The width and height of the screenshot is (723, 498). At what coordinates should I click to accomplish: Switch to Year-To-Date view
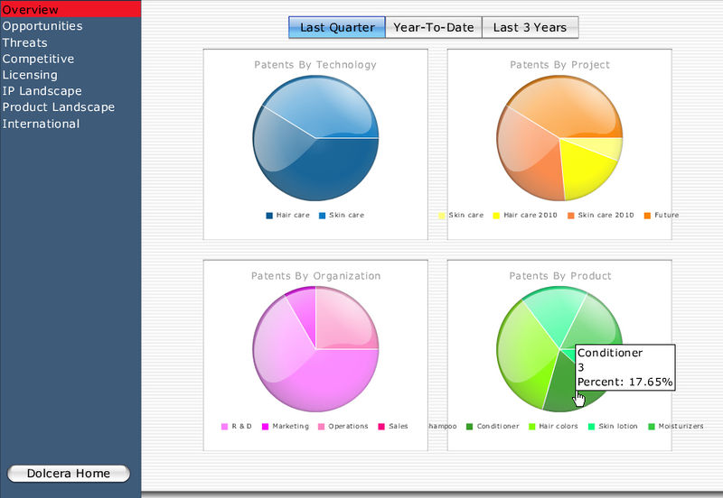coord(434,27)
